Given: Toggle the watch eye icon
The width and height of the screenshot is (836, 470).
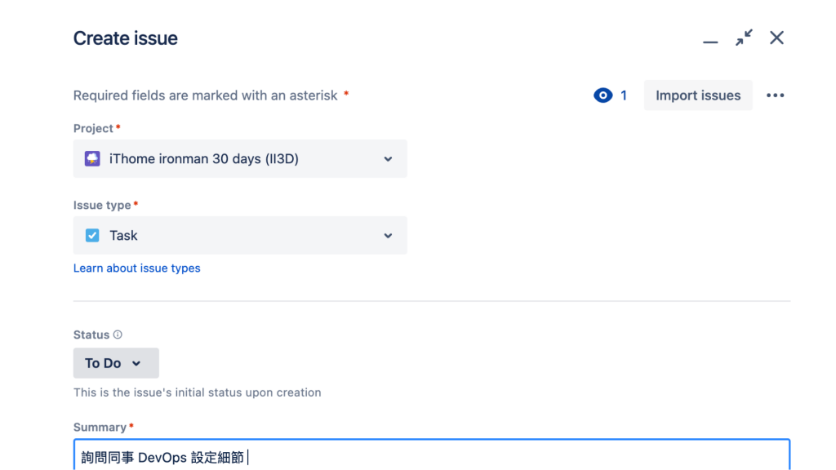Looking at the screenshot, I should (x=603, y=95).
